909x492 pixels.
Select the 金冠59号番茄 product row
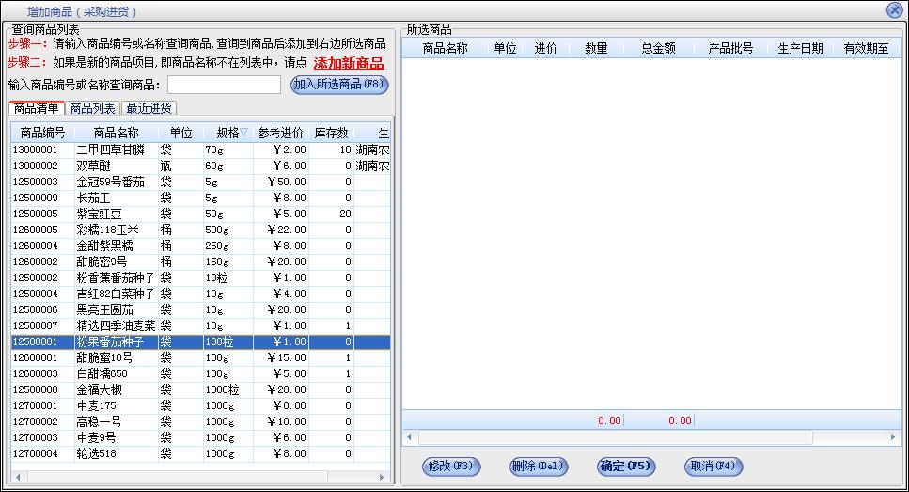click(110, 182)
